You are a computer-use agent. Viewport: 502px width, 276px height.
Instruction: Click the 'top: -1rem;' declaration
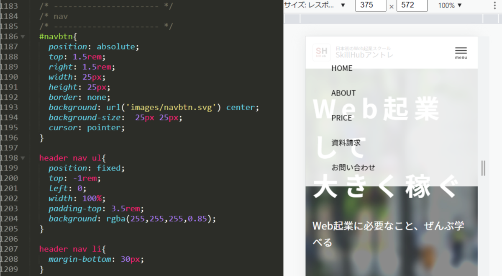click(x=75, y=178)
